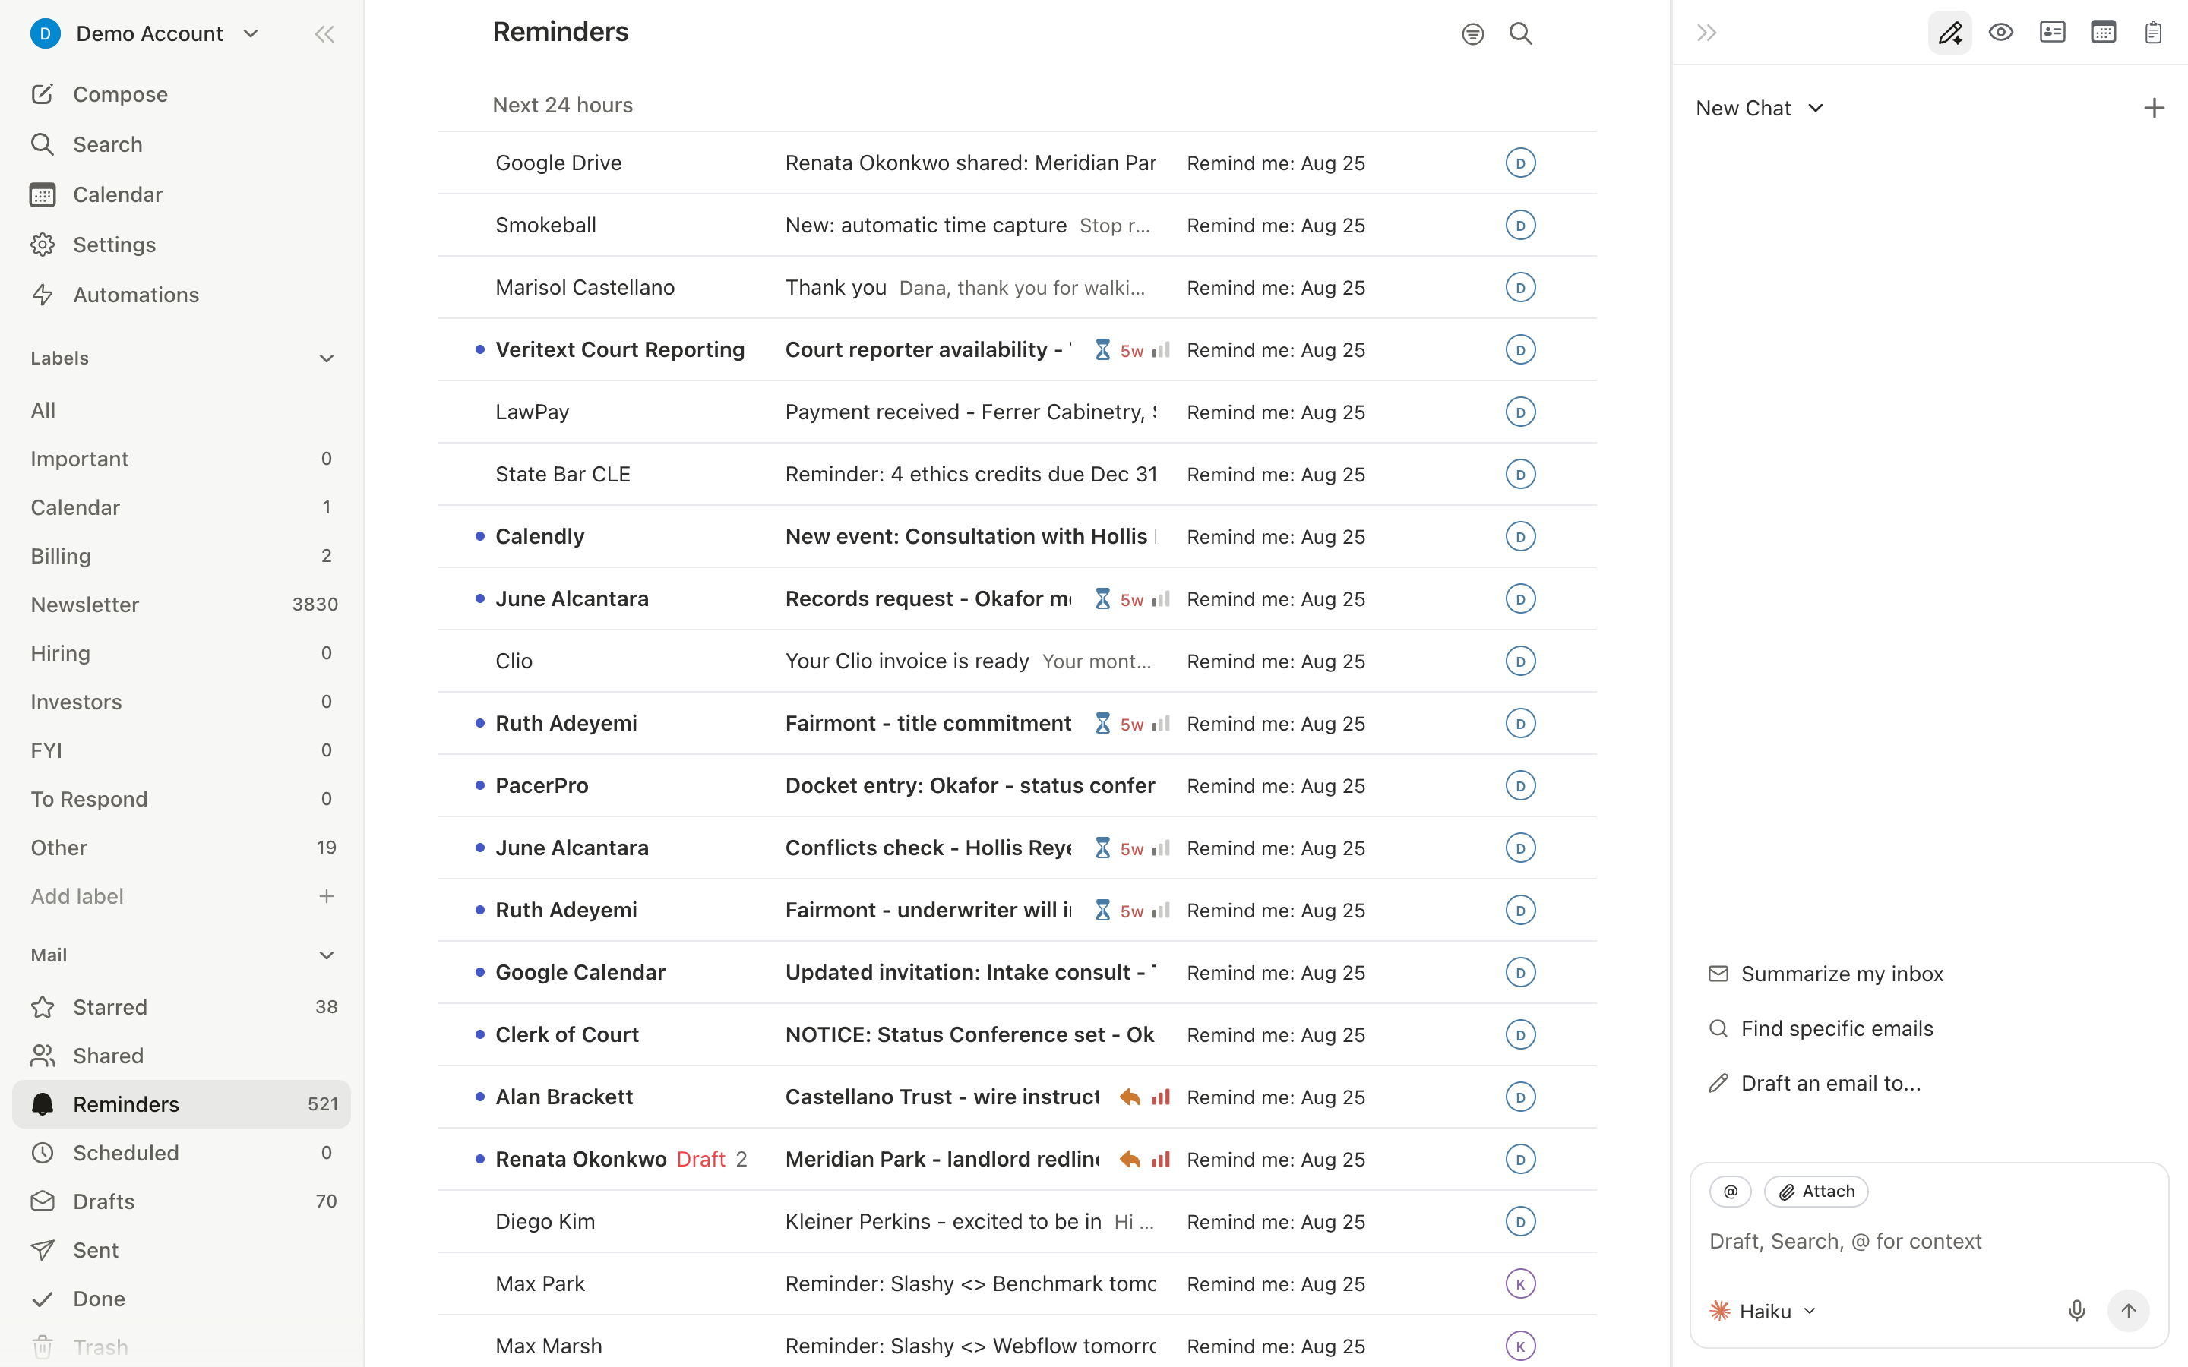2188x1367 pixels.
Task: Open the filter icon next to search
Action: pos(1473,34)
